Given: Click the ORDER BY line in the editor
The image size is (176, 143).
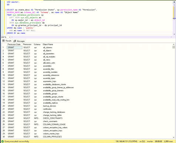Looking at the screenshot, I should [x=16, y=33].
